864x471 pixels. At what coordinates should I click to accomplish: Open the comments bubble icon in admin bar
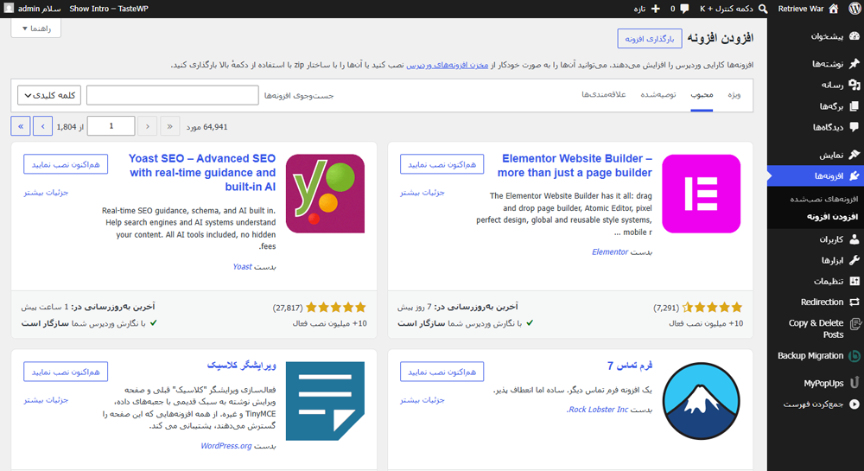pyautogui.click(x=684, y=9)
